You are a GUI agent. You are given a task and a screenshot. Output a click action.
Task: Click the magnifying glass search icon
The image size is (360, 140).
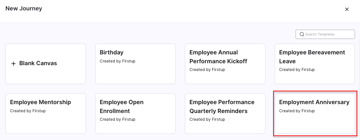[x=302, y=34]
